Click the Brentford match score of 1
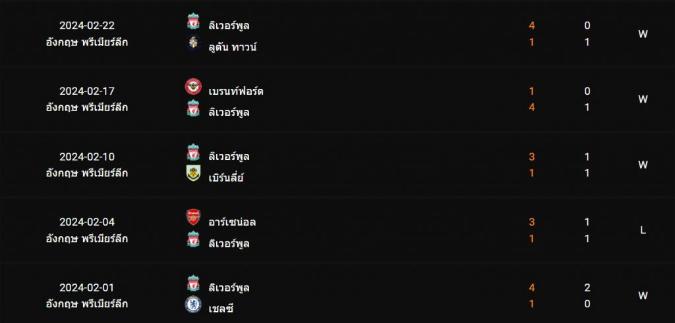 (x=532, y=91)
